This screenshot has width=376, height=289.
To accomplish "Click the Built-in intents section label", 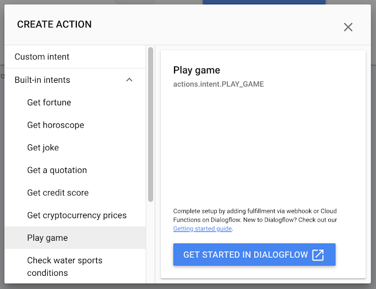I will click(x=42, y=80).
